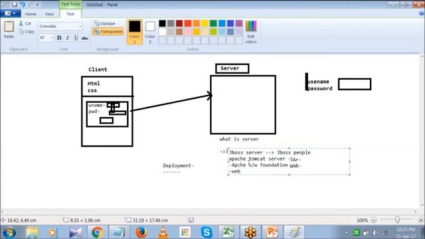Open the Windows Start button

coord(9,232)
